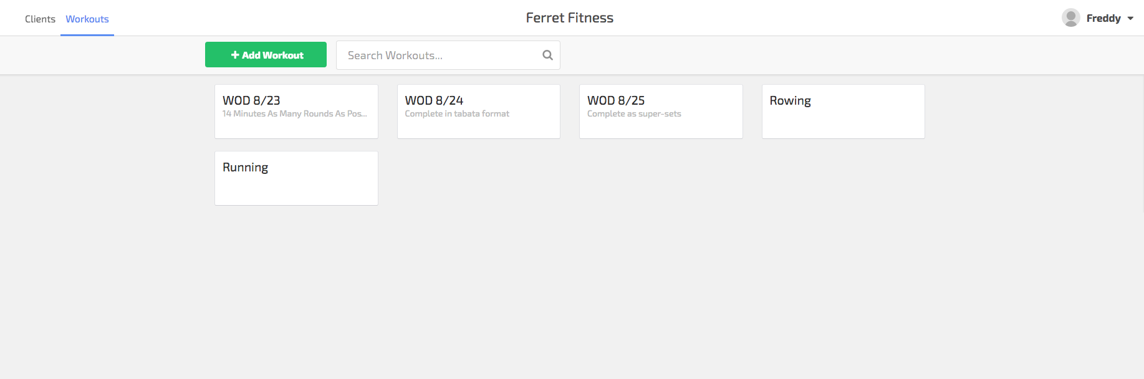This screenshot has width=1144, height=379.
Task: Click the Rowing title text
Action: coord(790,101)
